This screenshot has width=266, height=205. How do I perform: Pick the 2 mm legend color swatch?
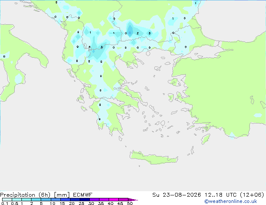click(x=36, y=200)
